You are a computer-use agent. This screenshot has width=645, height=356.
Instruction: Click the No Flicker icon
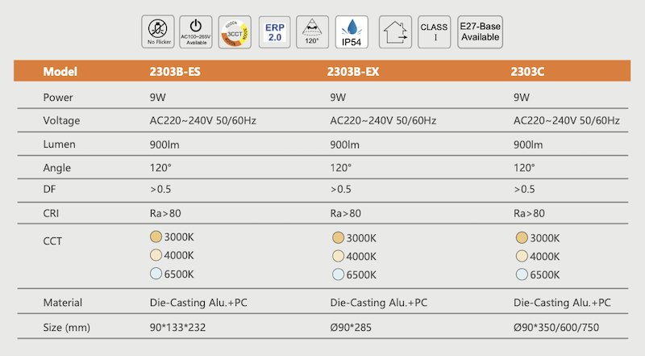[156, 29]
